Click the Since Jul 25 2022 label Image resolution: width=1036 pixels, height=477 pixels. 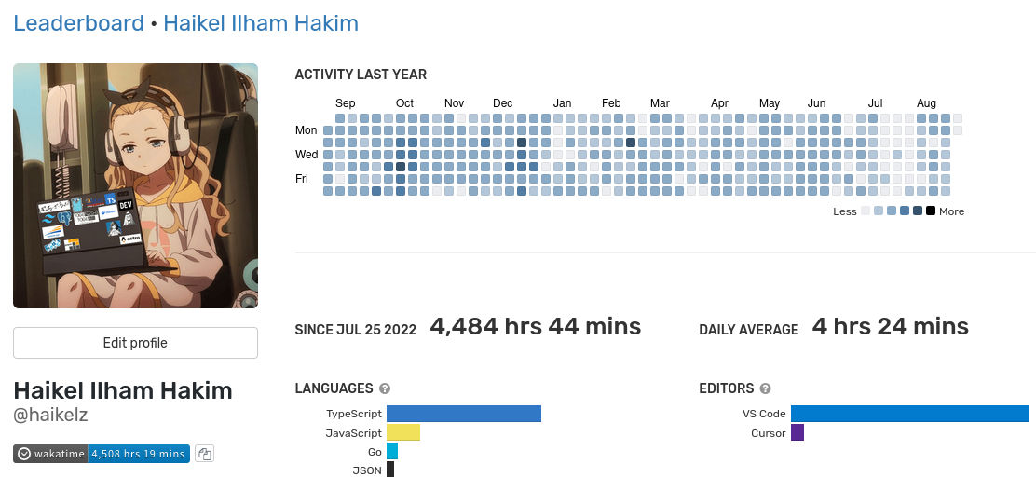(x=356, y=330)
